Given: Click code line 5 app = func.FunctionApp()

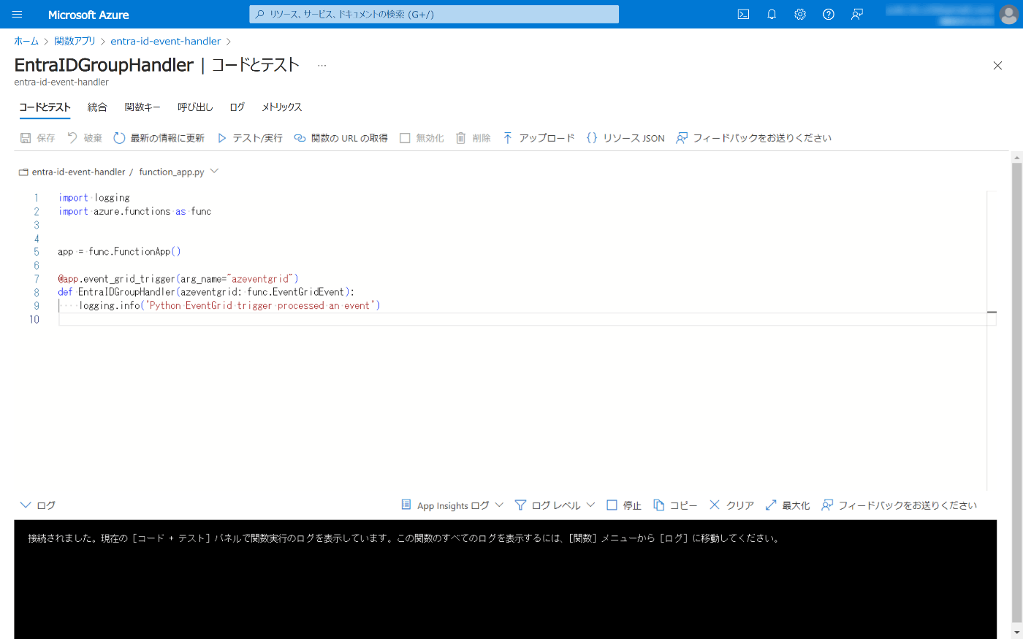Looking at the screenshot, I should tap(120, 252).
